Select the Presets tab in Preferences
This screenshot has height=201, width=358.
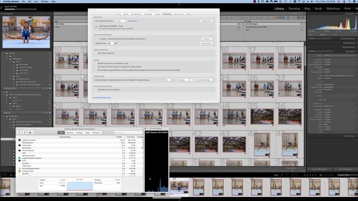coord(126,14)
